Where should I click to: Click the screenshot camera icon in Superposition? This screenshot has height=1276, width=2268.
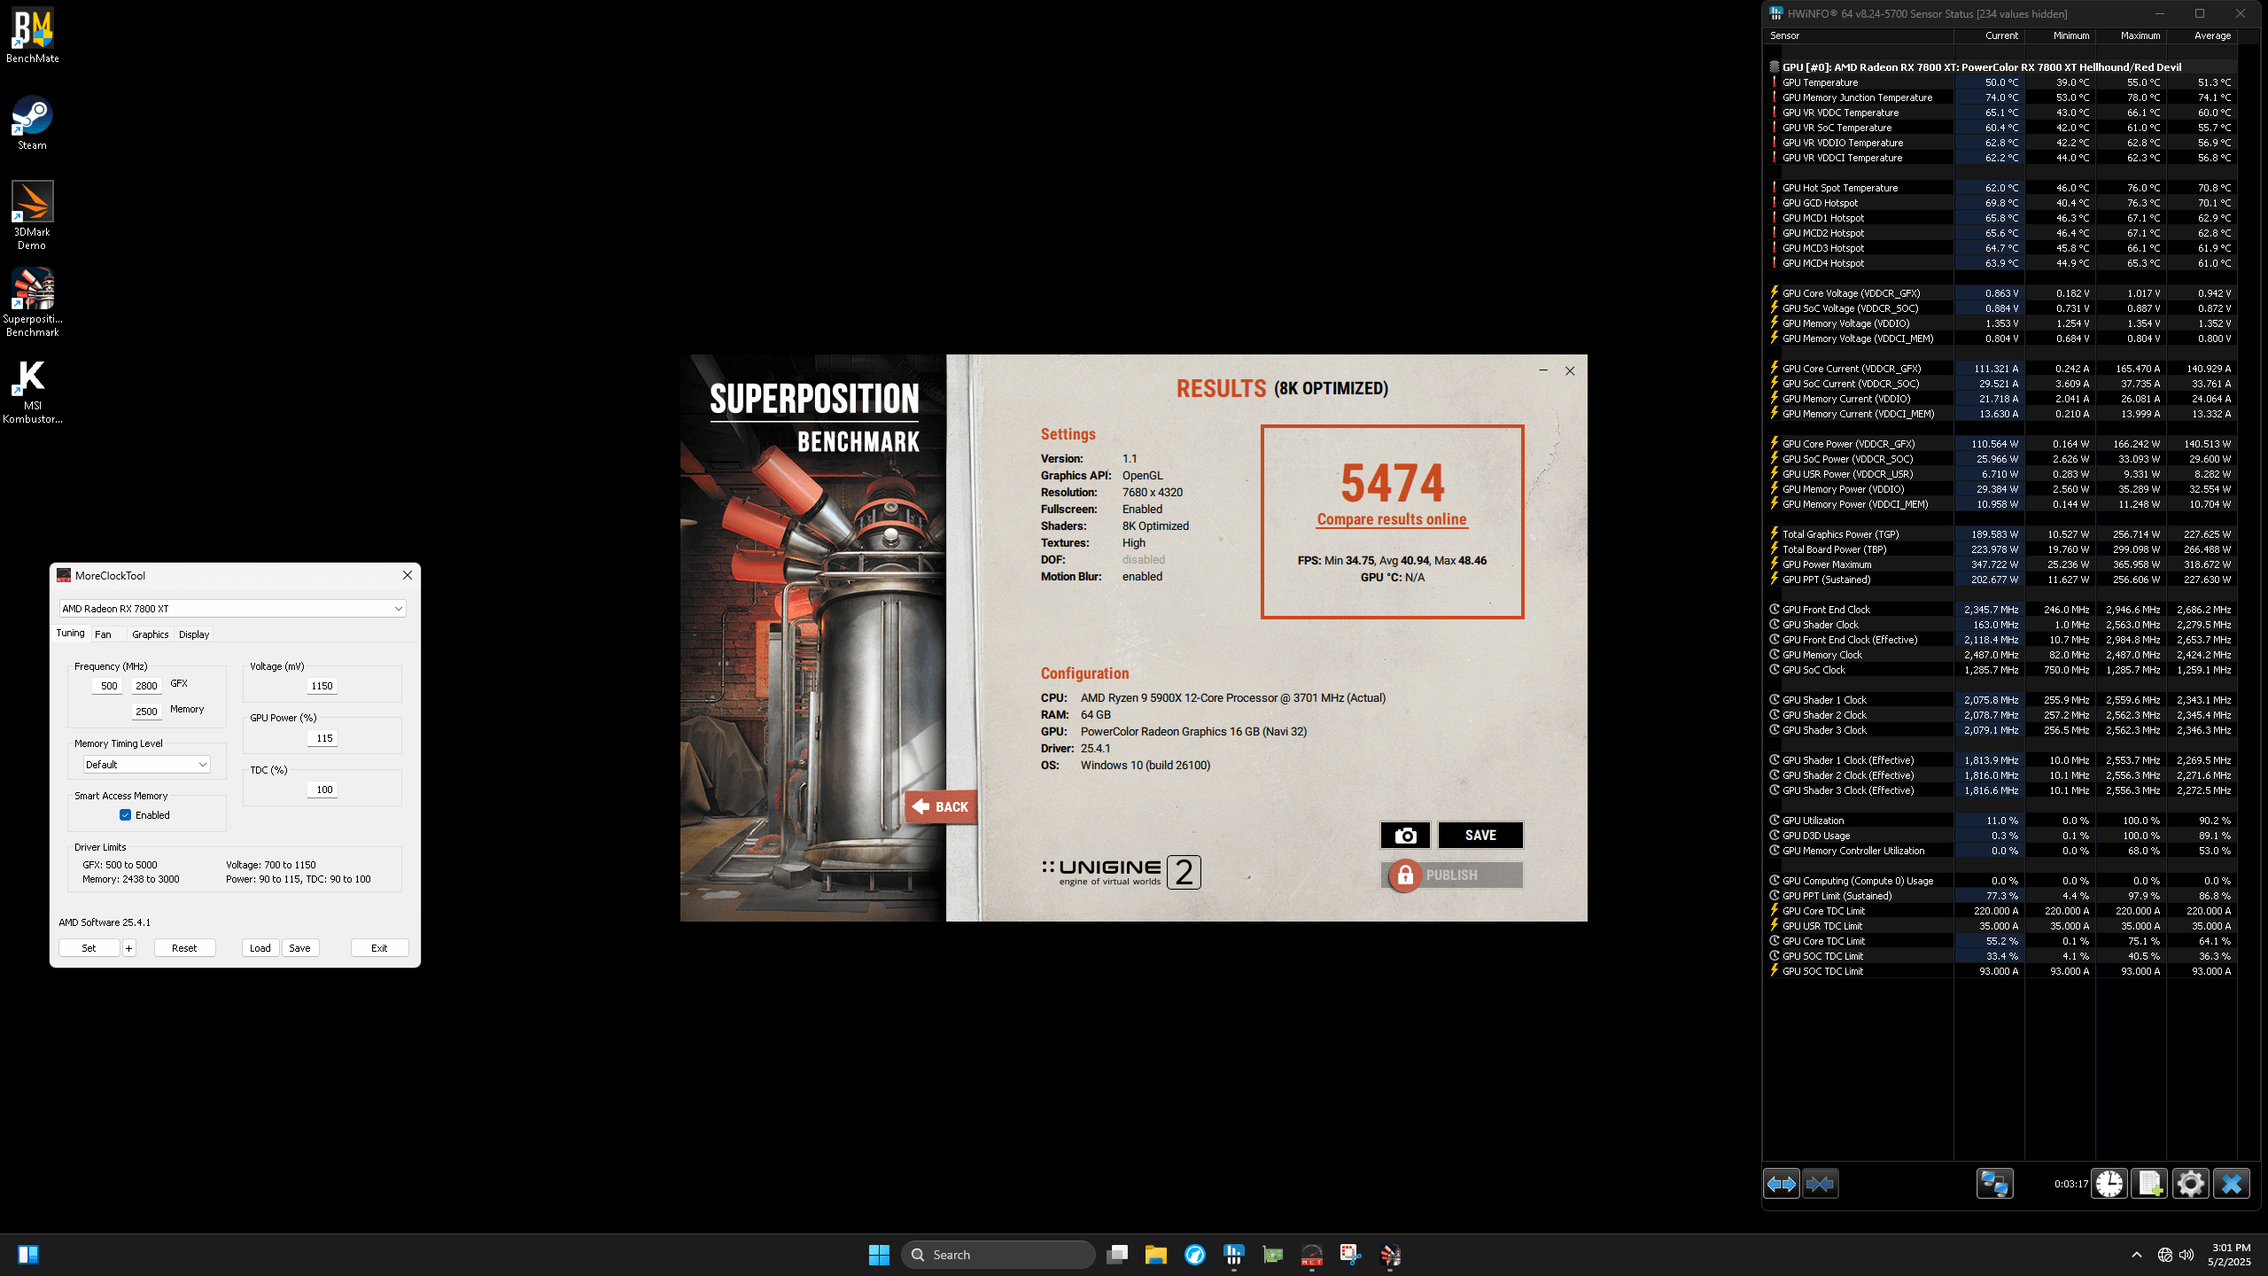[1405, 835]
